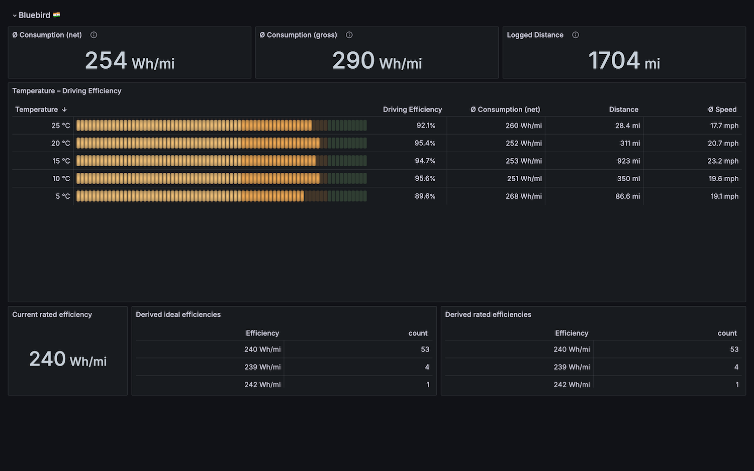This screenshot has width=754, height=471.
Task: Click the sort arrow next to Temperature
Action: [x=64, y=109]
